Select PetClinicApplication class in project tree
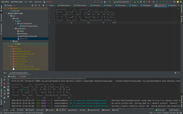Viewport: 183px width, 114px height. (x=30, y=26)
